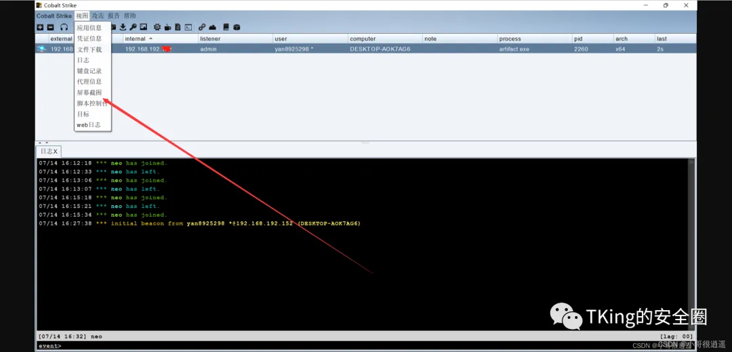The width and height of the screenshot is (732, 352).
Task: Sort by the note column header
Action: pyautogui.click(x=460, y=39)
